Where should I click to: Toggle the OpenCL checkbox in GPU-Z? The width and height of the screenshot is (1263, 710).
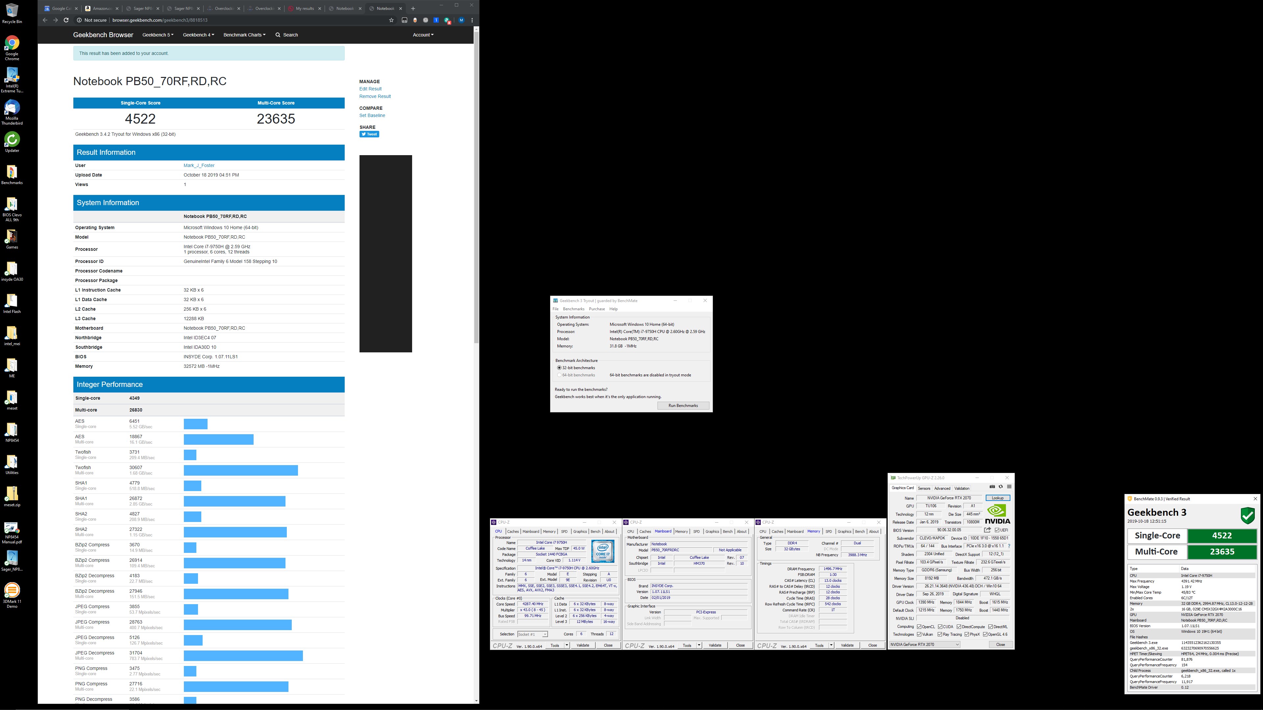coord(919,627)
